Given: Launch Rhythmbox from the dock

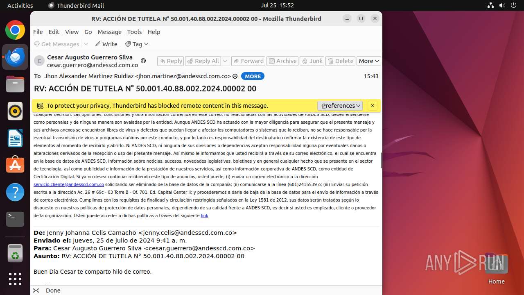Looking at the screenshot, I should (15, 111).
